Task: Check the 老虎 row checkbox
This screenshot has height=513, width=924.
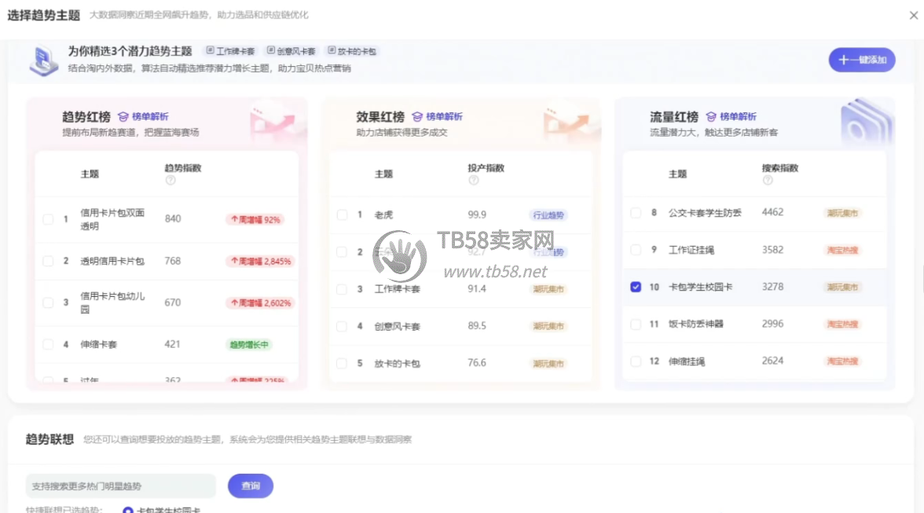Action: pos(342,215)
